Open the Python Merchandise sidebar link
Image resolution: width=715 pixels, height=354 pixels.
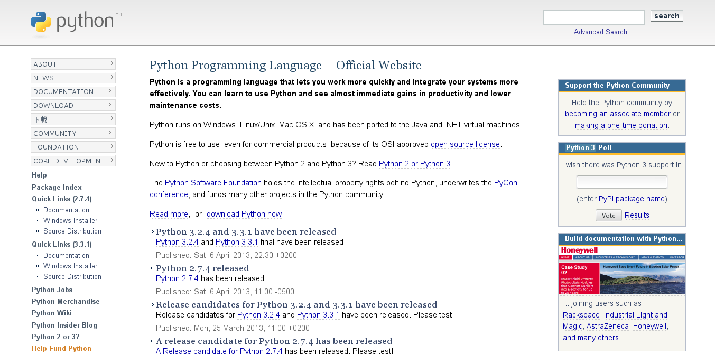[x=66, y=301]
